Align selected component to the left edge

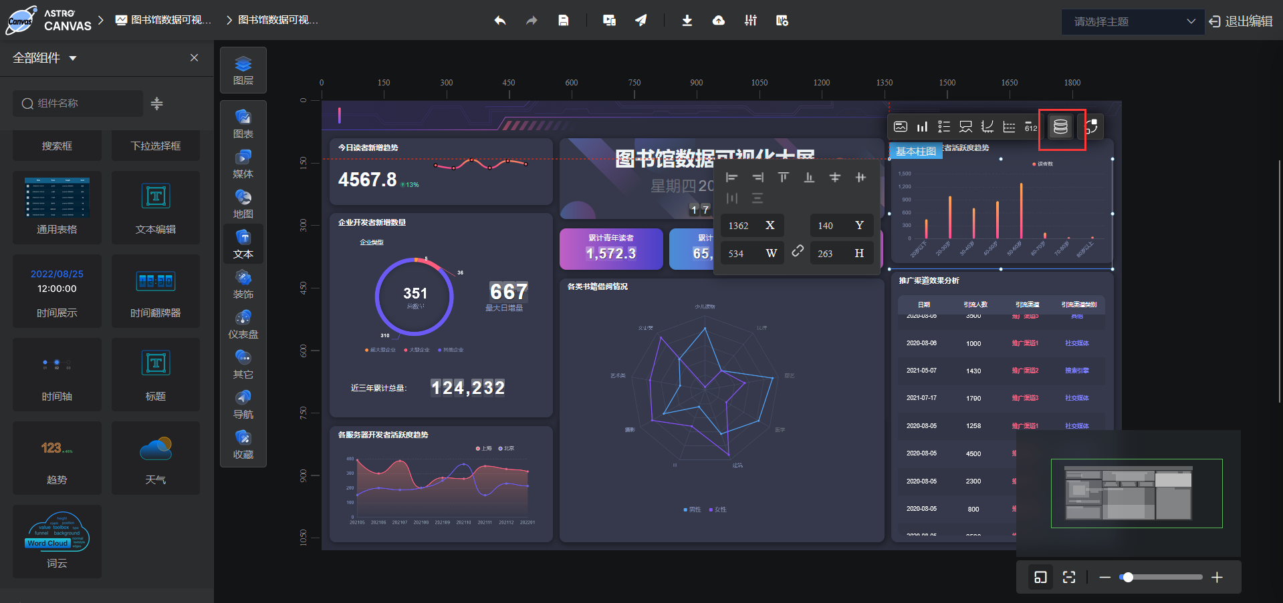(731, 177)
